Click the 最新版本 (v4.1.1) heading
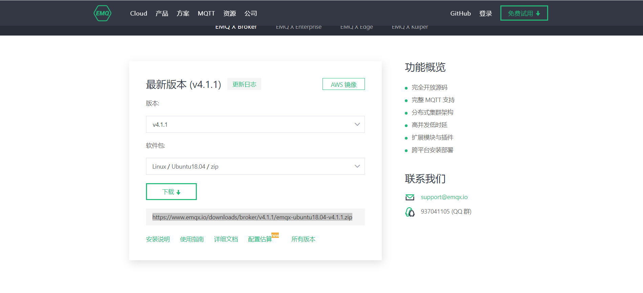643x293 pixels. coord(184,84)
